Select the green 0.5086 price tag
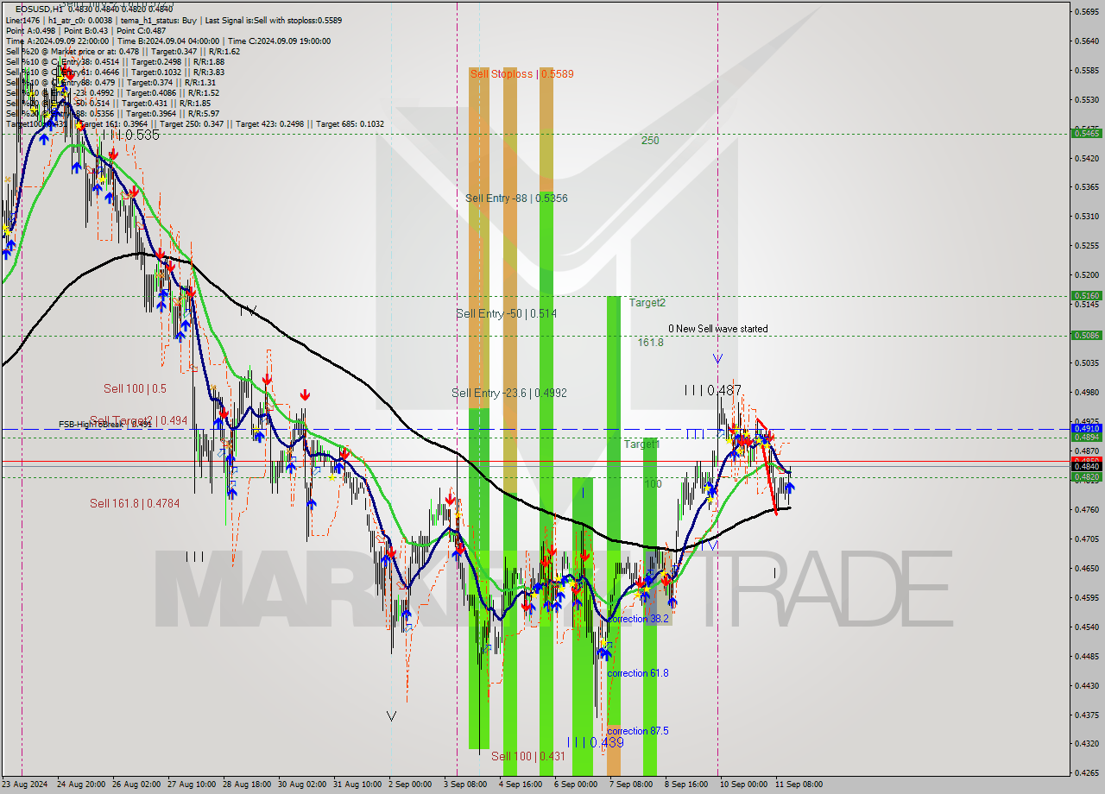The height and width of the screenshot is (794, 1105). (x=1086, y=335)
